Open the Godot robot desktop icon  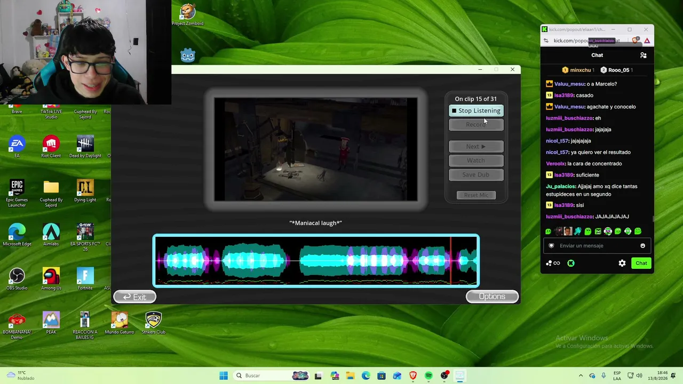[188, 55]
